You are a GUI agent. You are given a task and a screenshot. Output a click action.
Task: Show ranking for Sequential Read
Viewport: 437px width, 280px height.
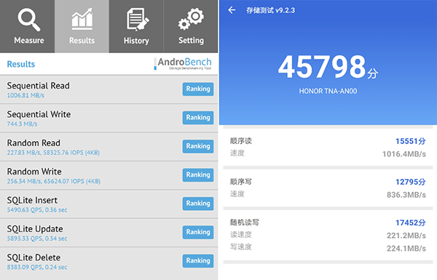[198, 89]
